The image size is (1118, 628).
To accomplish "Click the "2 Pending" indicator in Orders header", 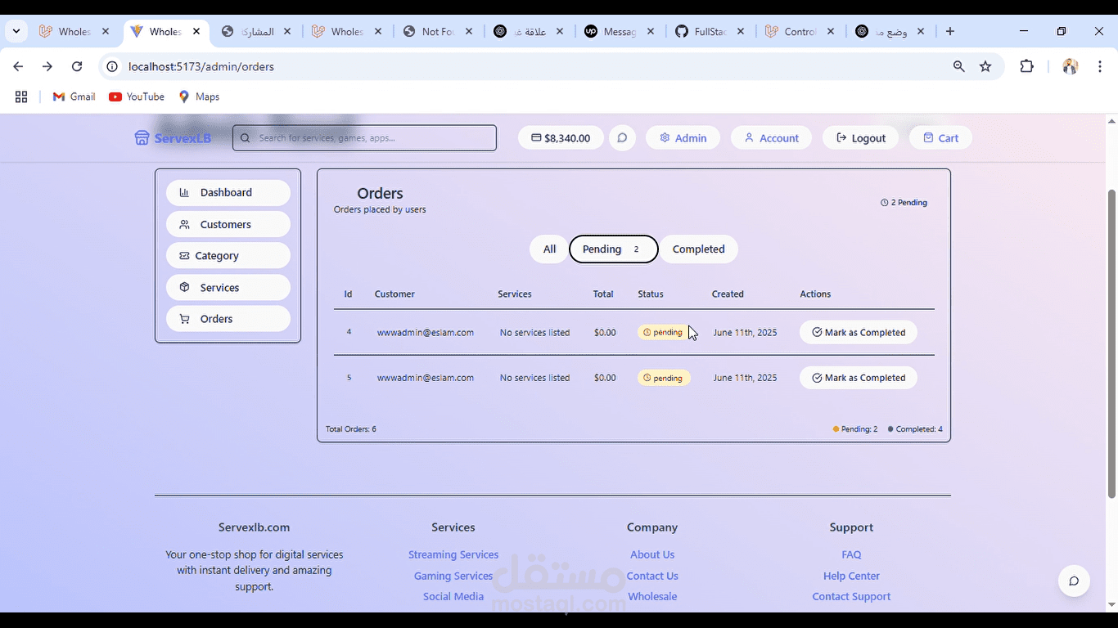I will pyautogui.click(x=904, y=203).
